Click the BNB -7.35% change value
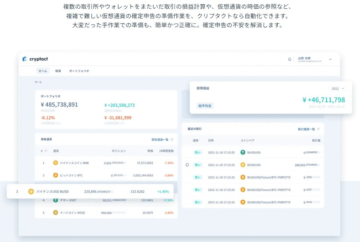 [169, 163]
